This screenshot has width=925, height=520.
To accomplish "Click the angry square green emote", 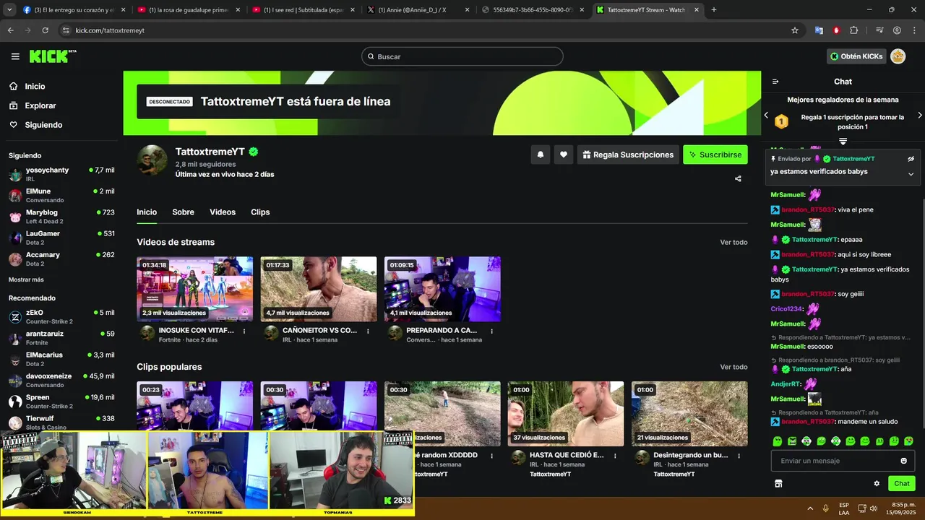I will [x=792, y=441].
